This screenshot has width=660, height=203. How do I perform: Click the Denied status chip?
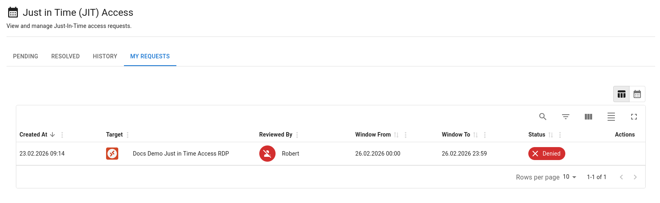[x=546, y=154]
